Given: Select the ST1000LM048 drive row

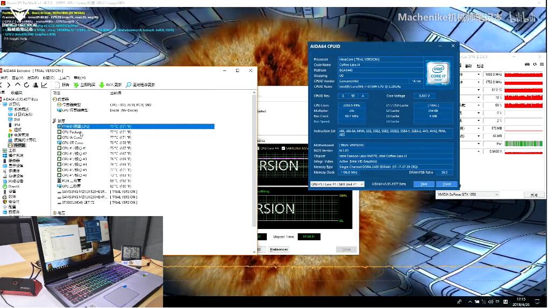Looking at the screenshot, I should (x=136, y=203).
